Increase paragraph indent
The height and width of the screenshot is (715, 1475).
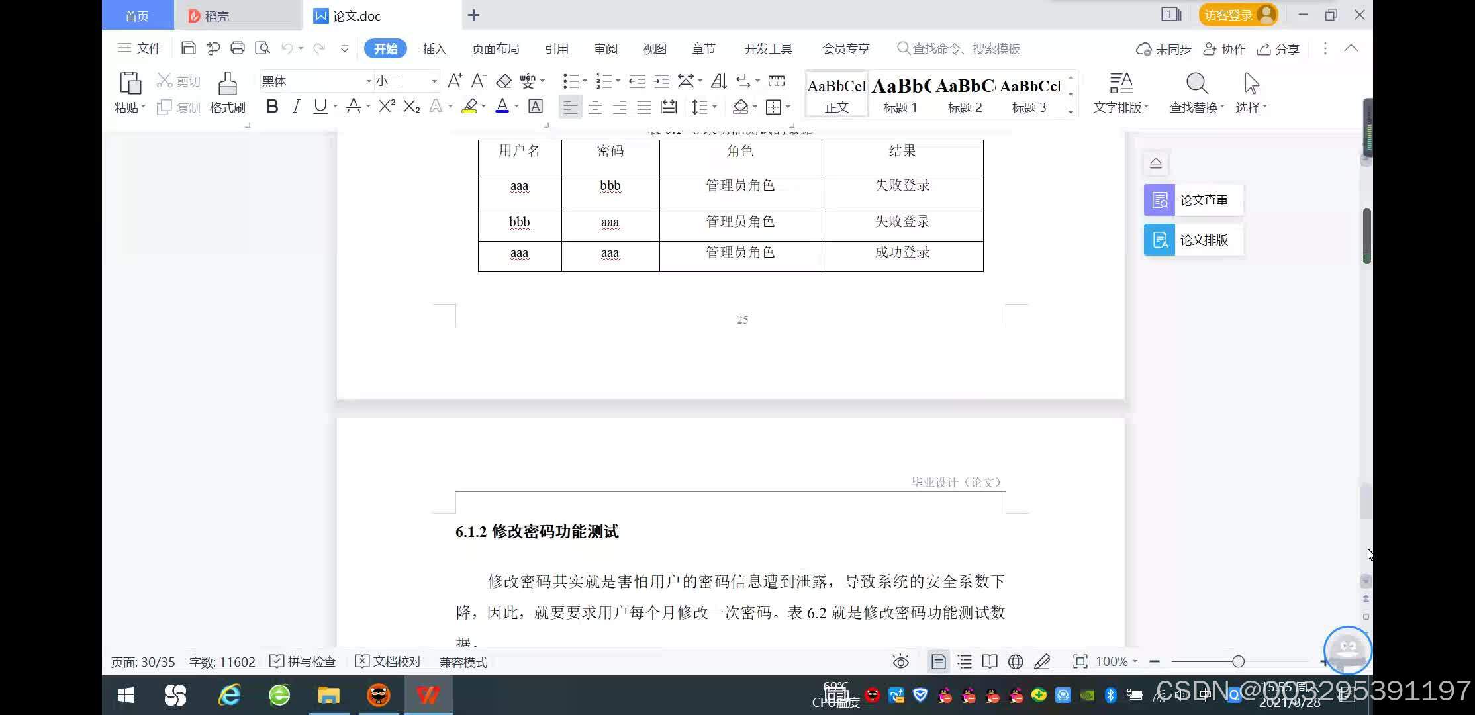(661, 81)
